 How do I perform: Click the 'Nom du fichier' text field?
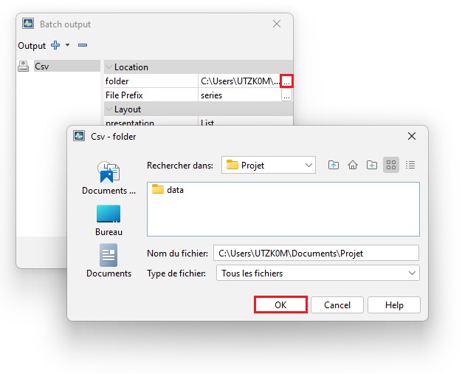pos(316,254)
